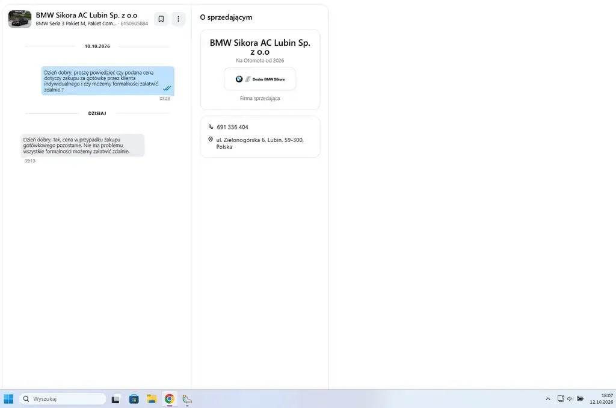Click the location pin beside the address
616x408 pixels.
(211, 140)
